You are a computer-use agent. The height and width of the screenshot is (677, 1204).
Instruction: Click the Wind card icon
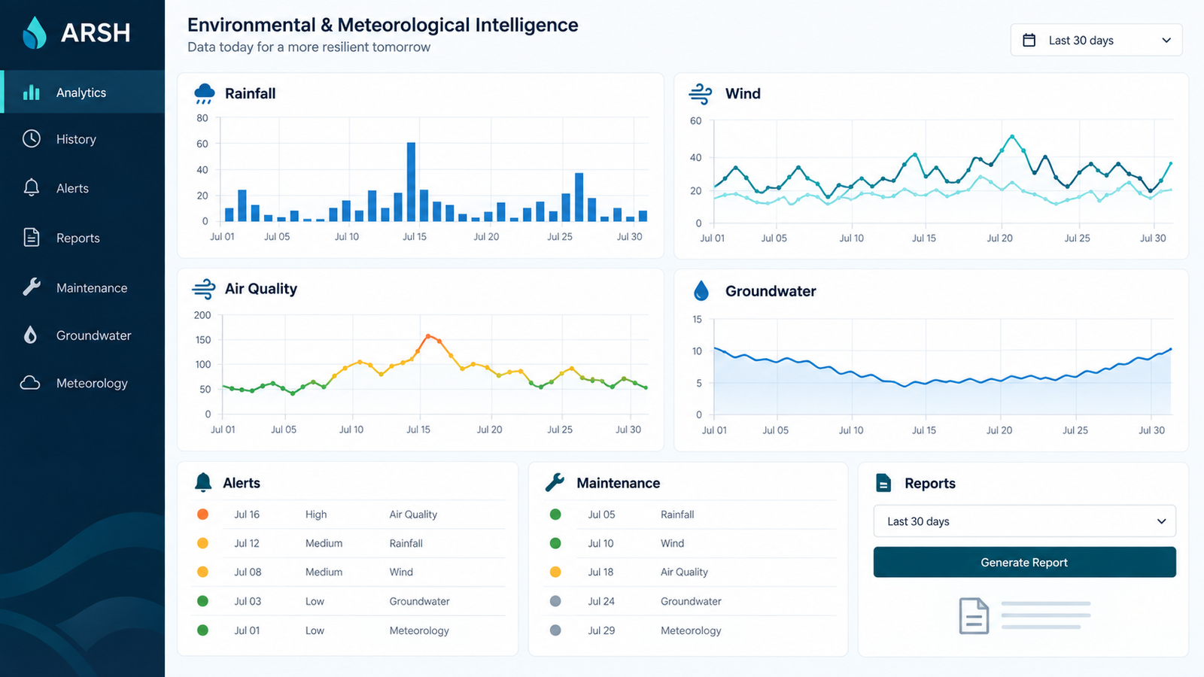click(701, 93)
